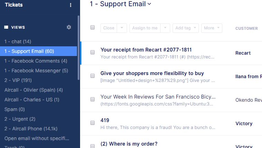Open ticket 'Your receipt from Recart #2077-1811'

click(x=146, y=50)
